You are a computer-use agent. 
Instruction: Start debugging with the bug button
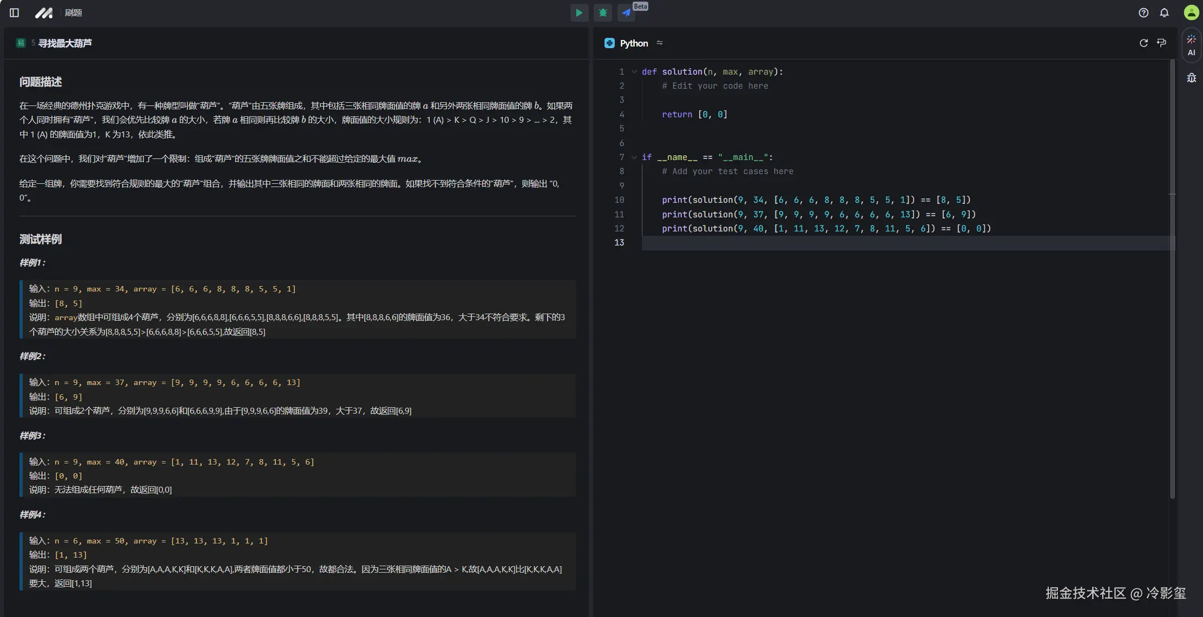coord(603,12)
